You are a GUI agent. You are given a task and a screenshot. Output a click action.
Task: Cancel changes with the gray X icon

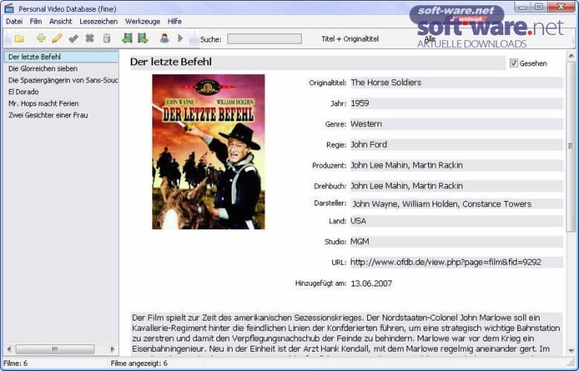(89, 38)
